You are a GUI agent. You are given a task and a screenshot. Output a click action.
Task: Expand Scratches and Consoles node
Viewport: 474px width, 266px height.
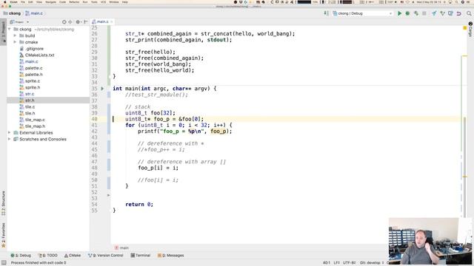pyautogui.click(x=10, y=139)
